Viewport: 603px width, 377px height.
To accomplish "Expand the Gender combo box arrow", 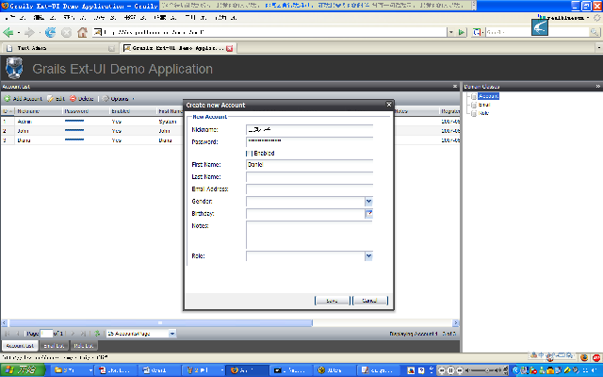I will 368,201.
